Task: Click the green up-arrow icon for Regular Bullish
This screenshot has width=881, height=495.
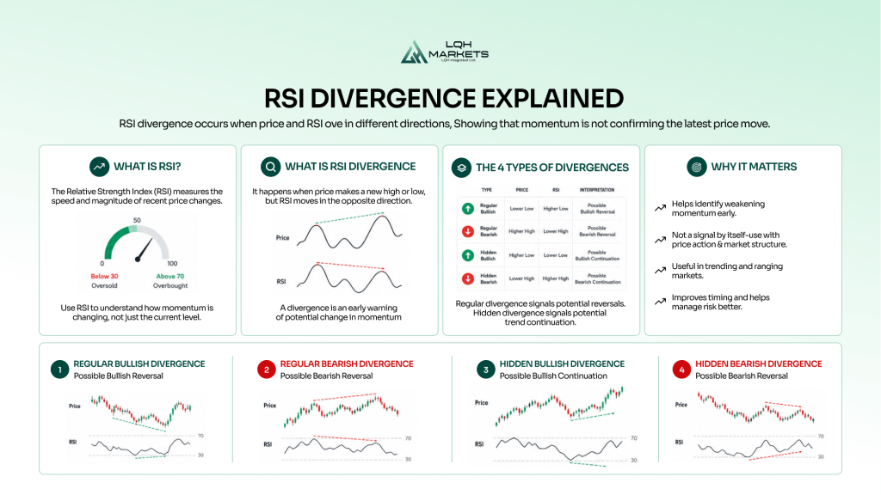Action: (467, 209)
